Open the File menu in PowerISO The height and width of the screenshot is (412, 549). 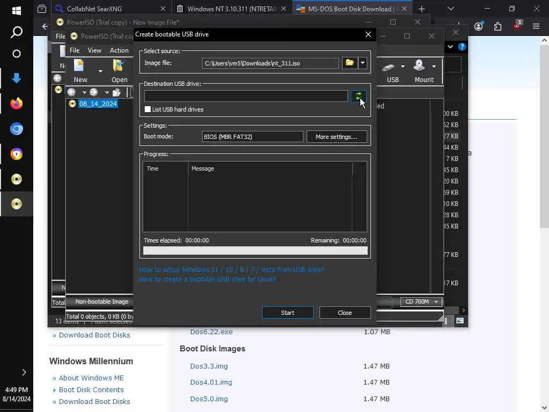pyautogui.click(x=74, y=50)
